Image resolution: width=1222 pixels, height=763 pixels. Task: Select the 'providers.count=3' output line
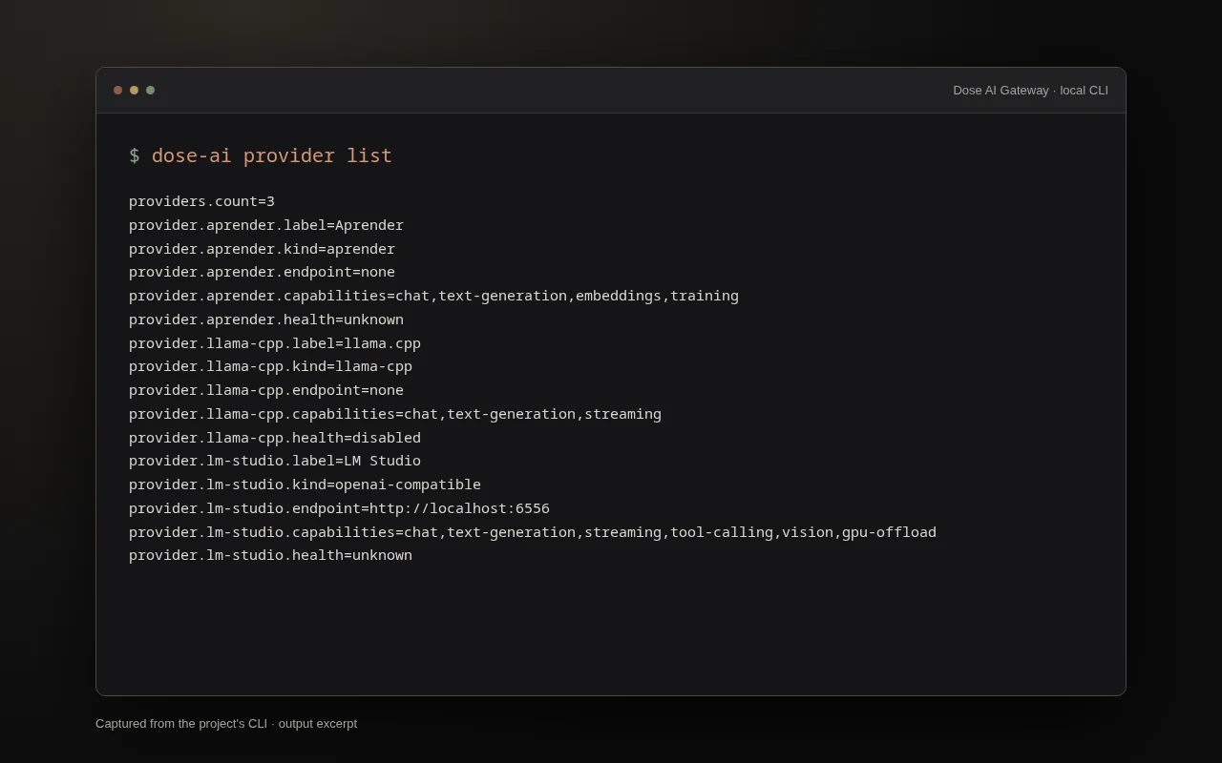coord(201,201)
